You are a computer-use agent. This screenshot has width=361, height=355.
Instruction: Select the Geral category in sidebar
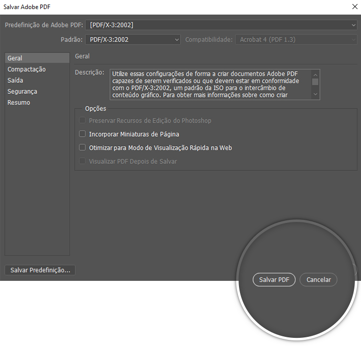[15, 58]
